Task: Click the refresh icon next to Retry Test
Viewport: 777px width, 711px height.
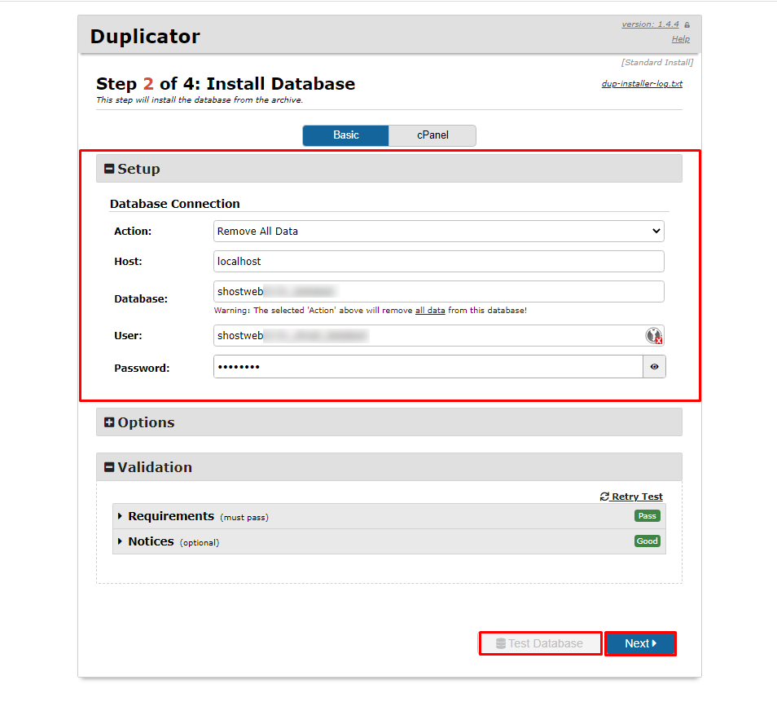Action: (604, 497)
